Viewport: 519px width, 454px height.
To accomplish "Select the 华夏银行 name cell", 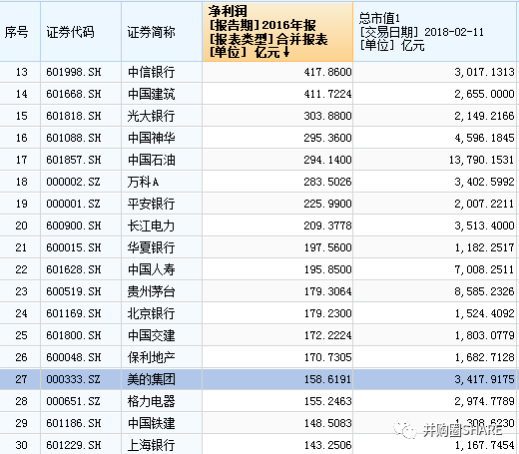I will (x=162, y=247).
